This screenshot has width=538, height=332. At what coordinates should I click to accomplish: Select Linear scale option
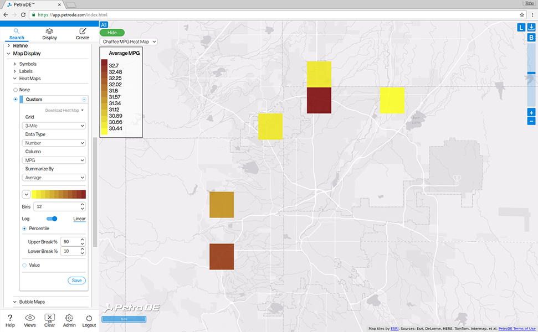(x=79, y=219)
